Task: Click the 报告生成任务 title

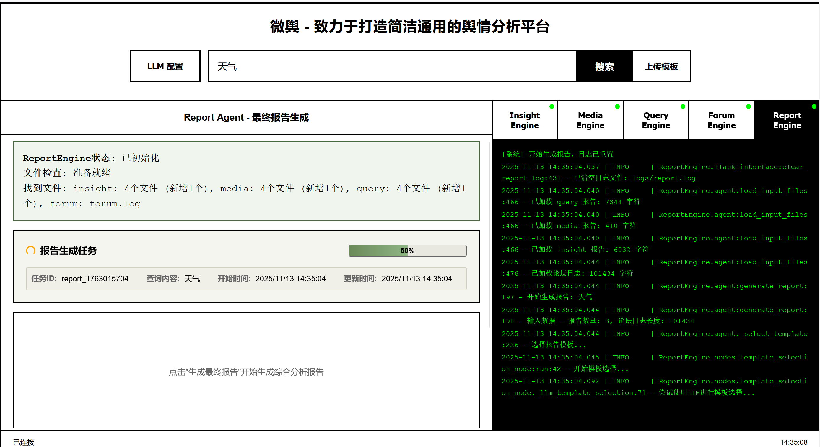Action: (68, 251)
